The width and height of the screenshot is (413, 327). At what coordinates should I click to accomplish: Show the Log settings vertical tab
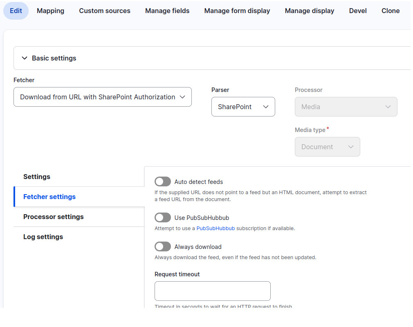(x=43, y=237)
